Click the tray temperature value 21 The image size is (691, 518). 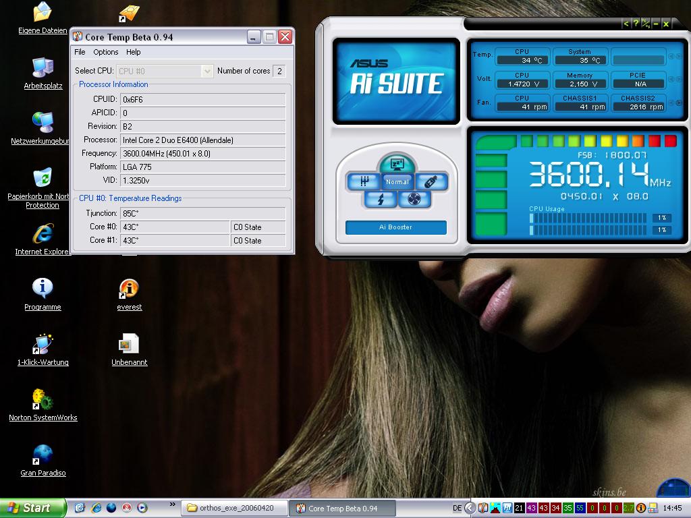(x=519, y=509)
